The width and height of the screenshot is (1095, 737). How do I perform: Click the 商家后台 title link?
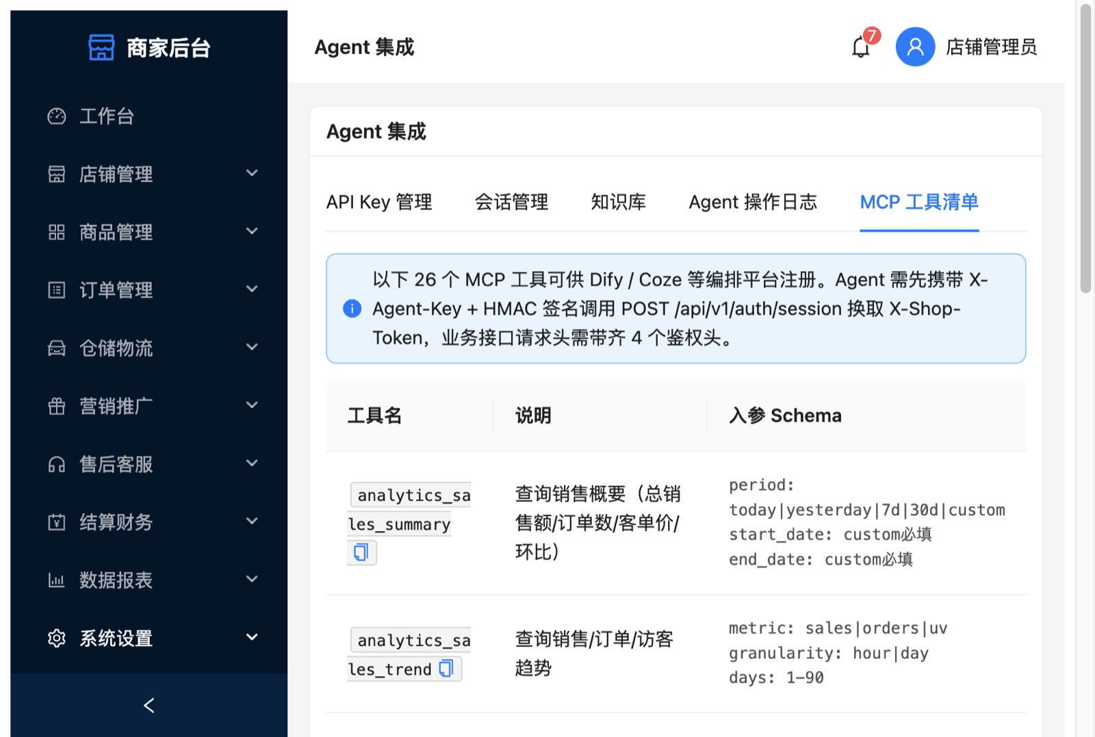(168, 48)
